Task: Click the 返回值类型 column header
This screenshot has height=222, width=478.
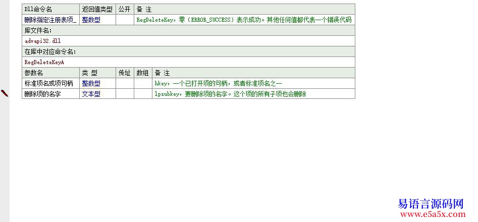Action: 97,10
